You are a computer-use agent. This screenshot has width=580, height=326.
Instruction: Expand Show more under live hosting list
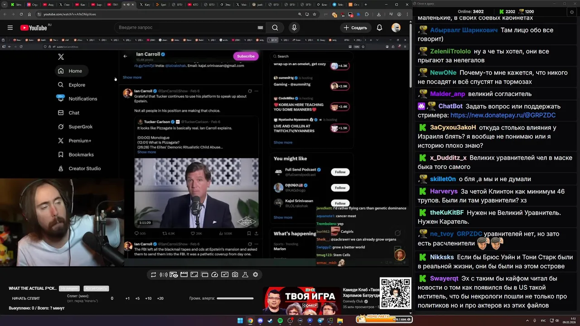tap(283, 143)
